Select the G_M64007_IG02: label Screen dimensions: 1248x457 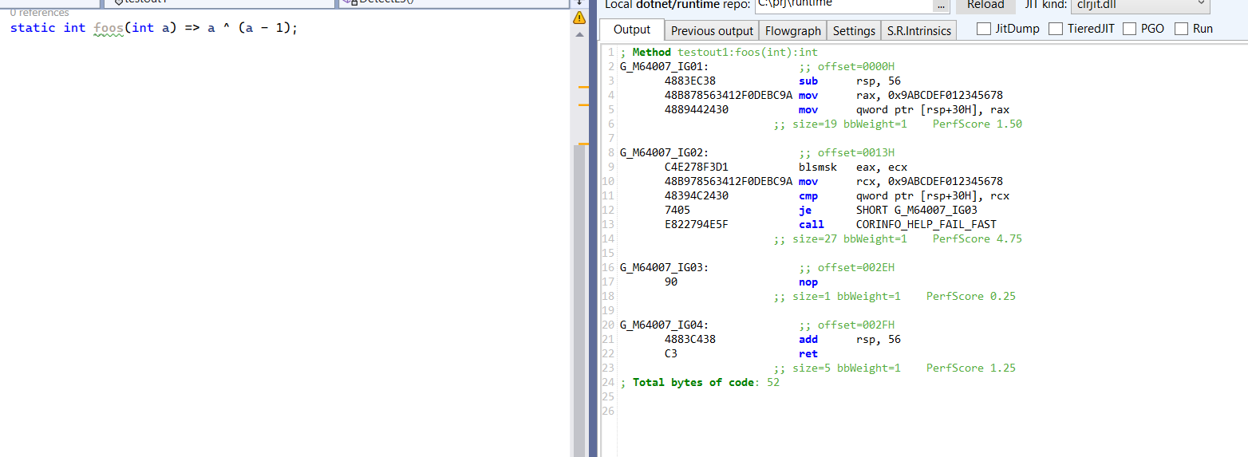[x=664, y=152]
